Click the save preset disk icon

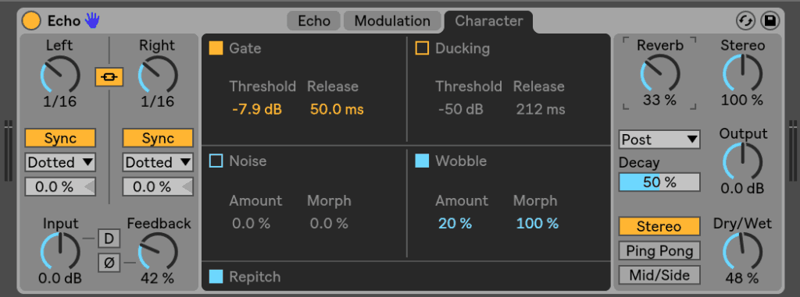[770, 21]
